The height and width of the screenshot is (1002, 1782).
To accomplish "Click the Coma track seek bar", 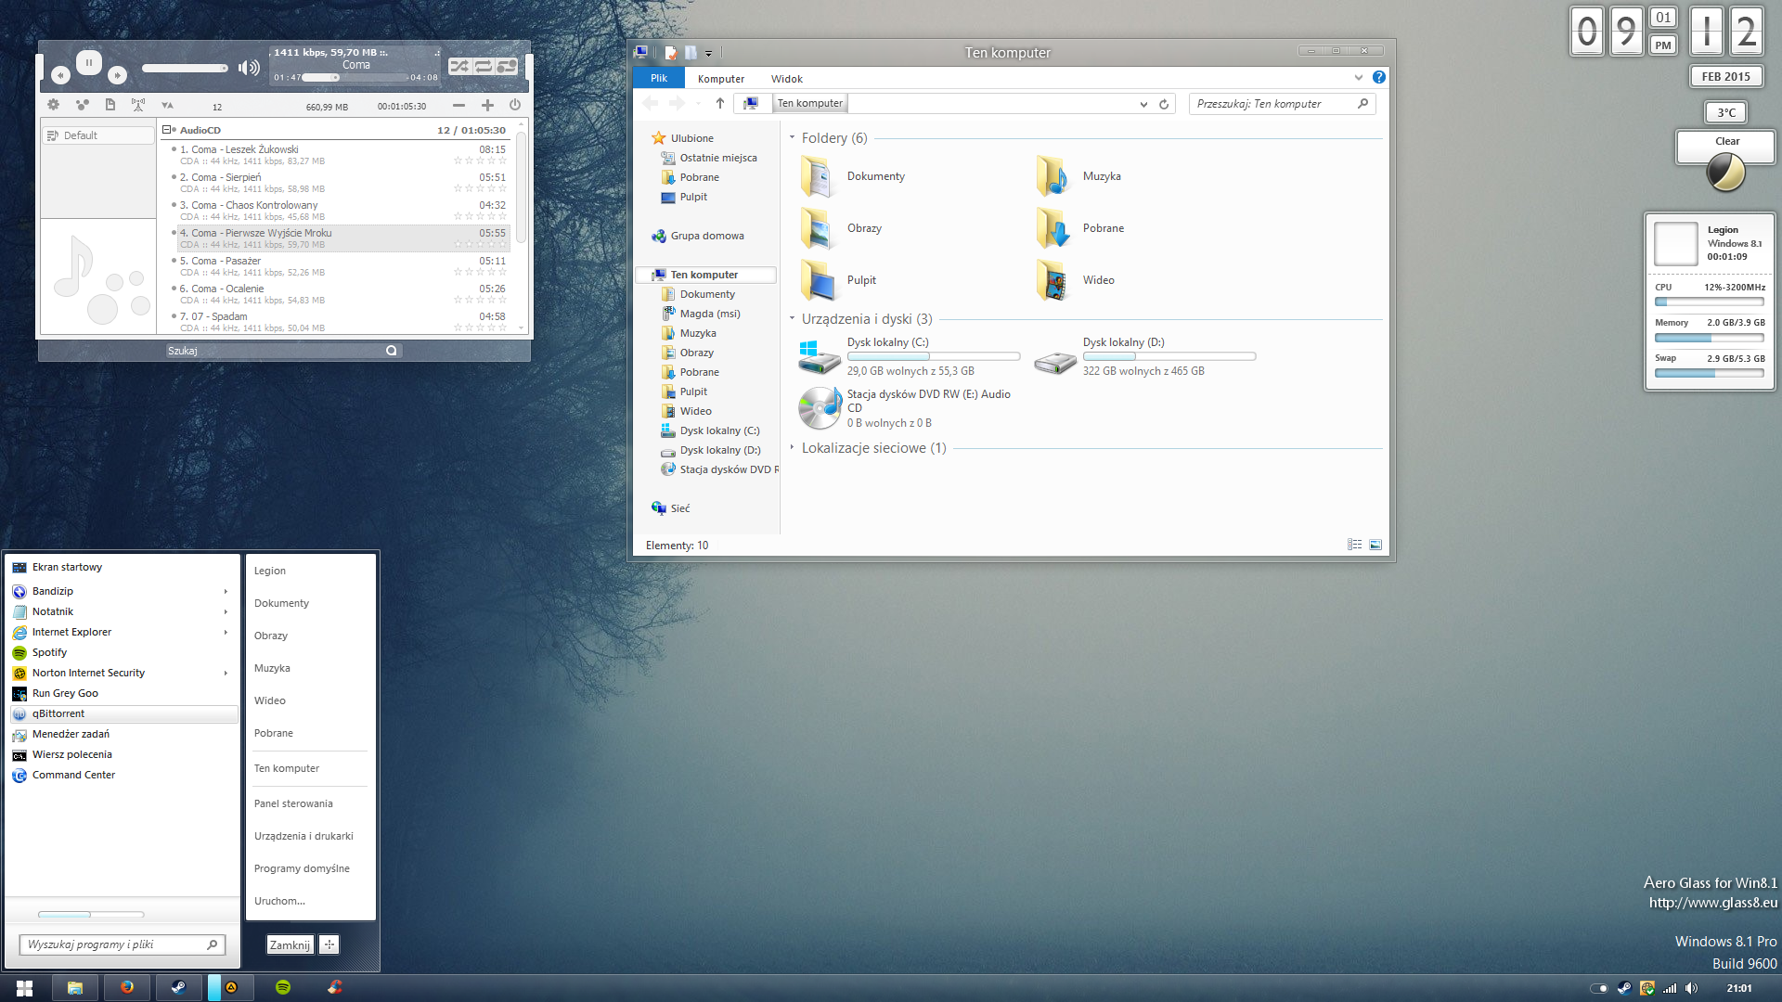I will tap(355, 78).
